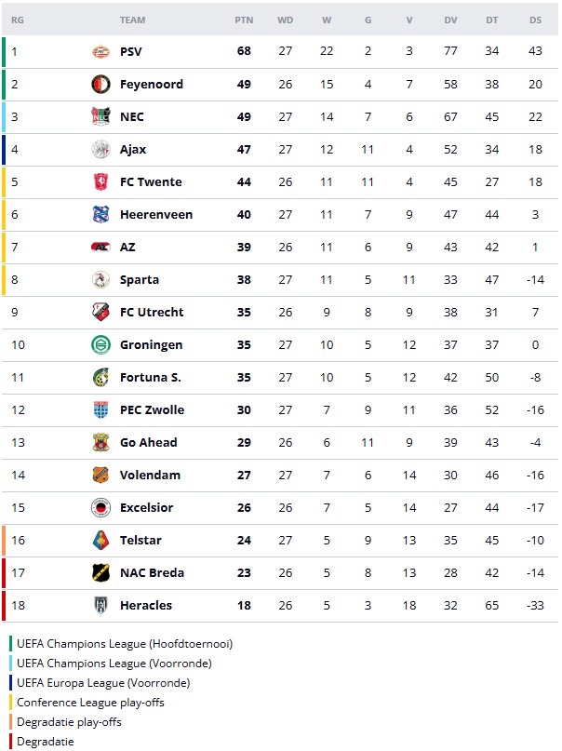Open the Fortuna S. team page
The width and height of the screenshot is (562, 751).
pyautogui.click(x=150, y=377)
